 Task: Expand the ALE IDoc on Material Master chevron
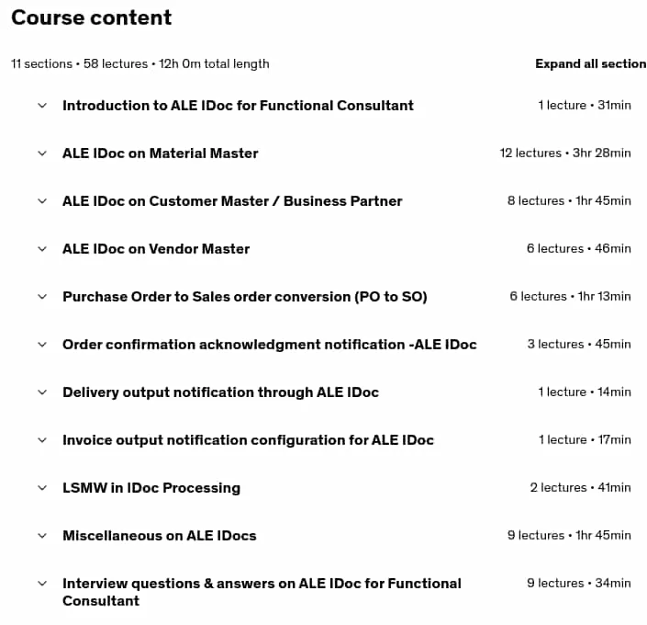tap(42, 153)
